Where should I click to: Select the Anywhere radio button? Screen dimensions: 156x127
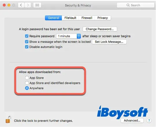[27, 88]
